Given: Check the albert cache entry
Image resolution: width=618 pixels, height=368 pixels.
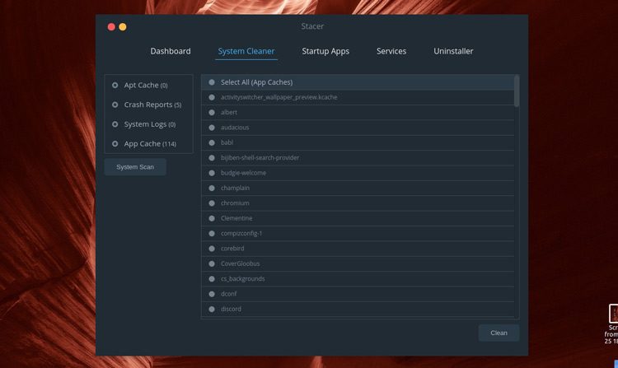Looking at the screenshot, I should [x=212, y=112].
